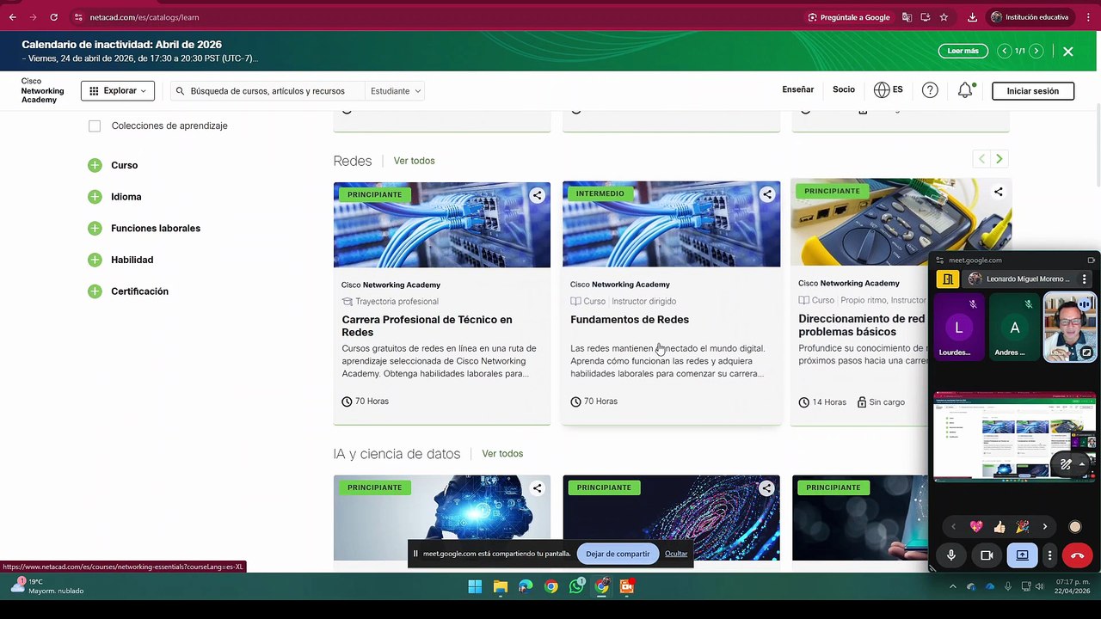Share the Fundamentos de Redes course card
The height and width of the screenshot is (619, 1101).
click(766, 194)
